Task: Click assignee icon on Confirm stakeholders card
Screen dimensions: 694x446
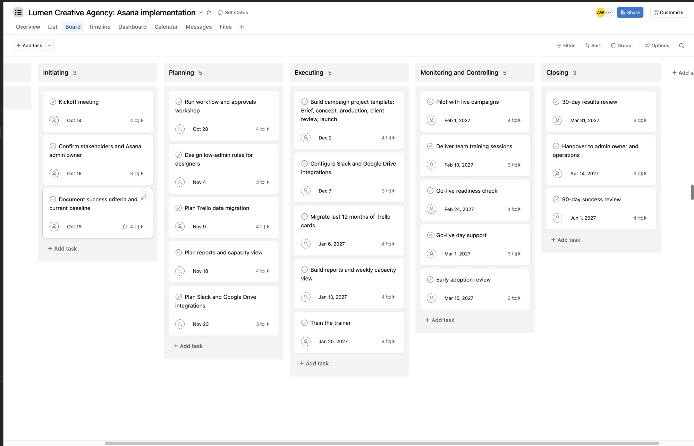Action: (54, 174)
